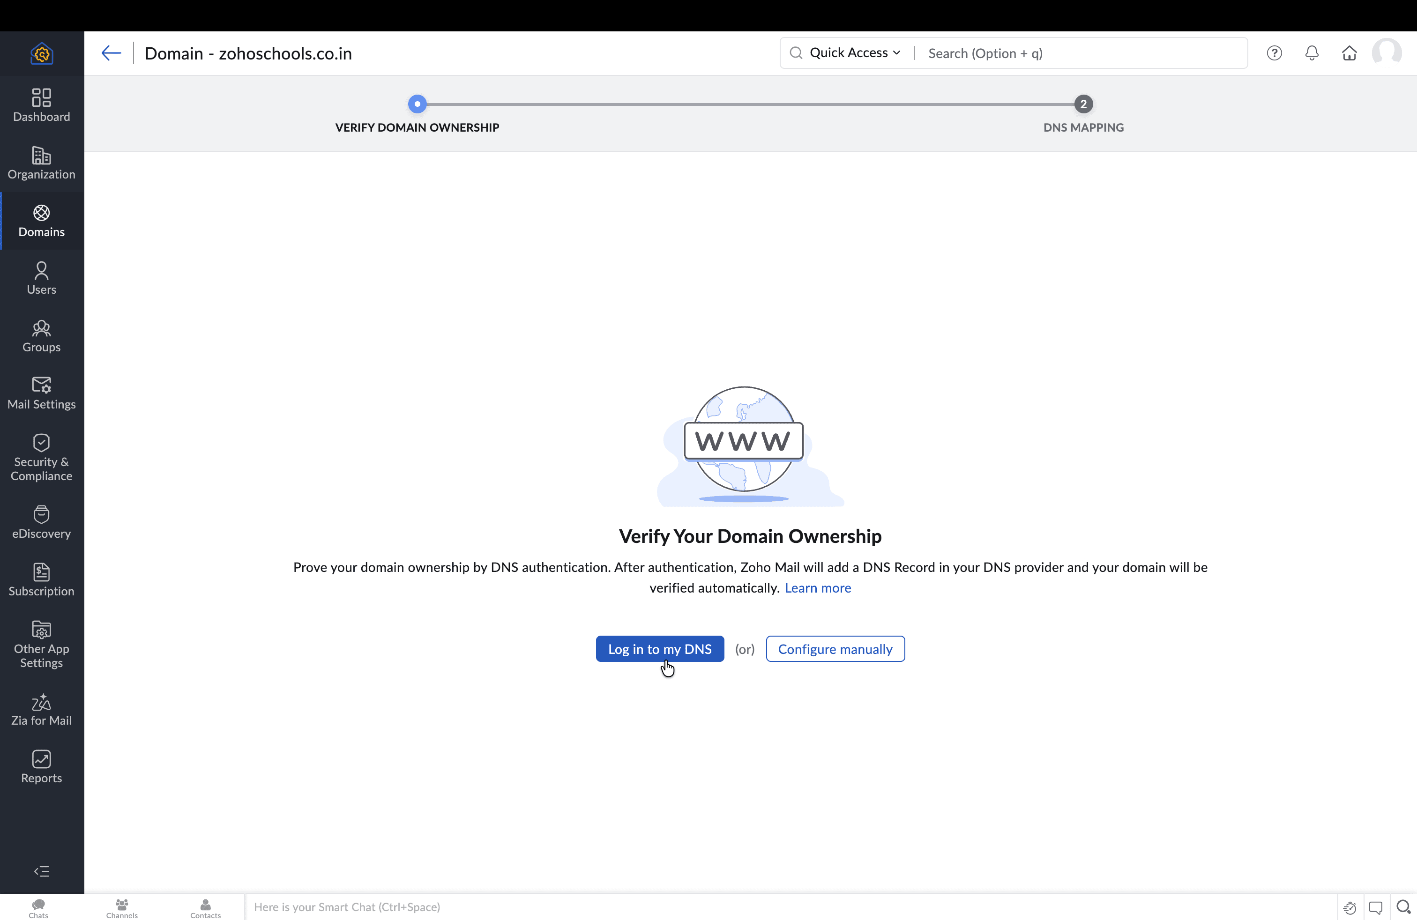Open the Dashboard section in sidebar

pyautogui.click(x=42, y=105)
